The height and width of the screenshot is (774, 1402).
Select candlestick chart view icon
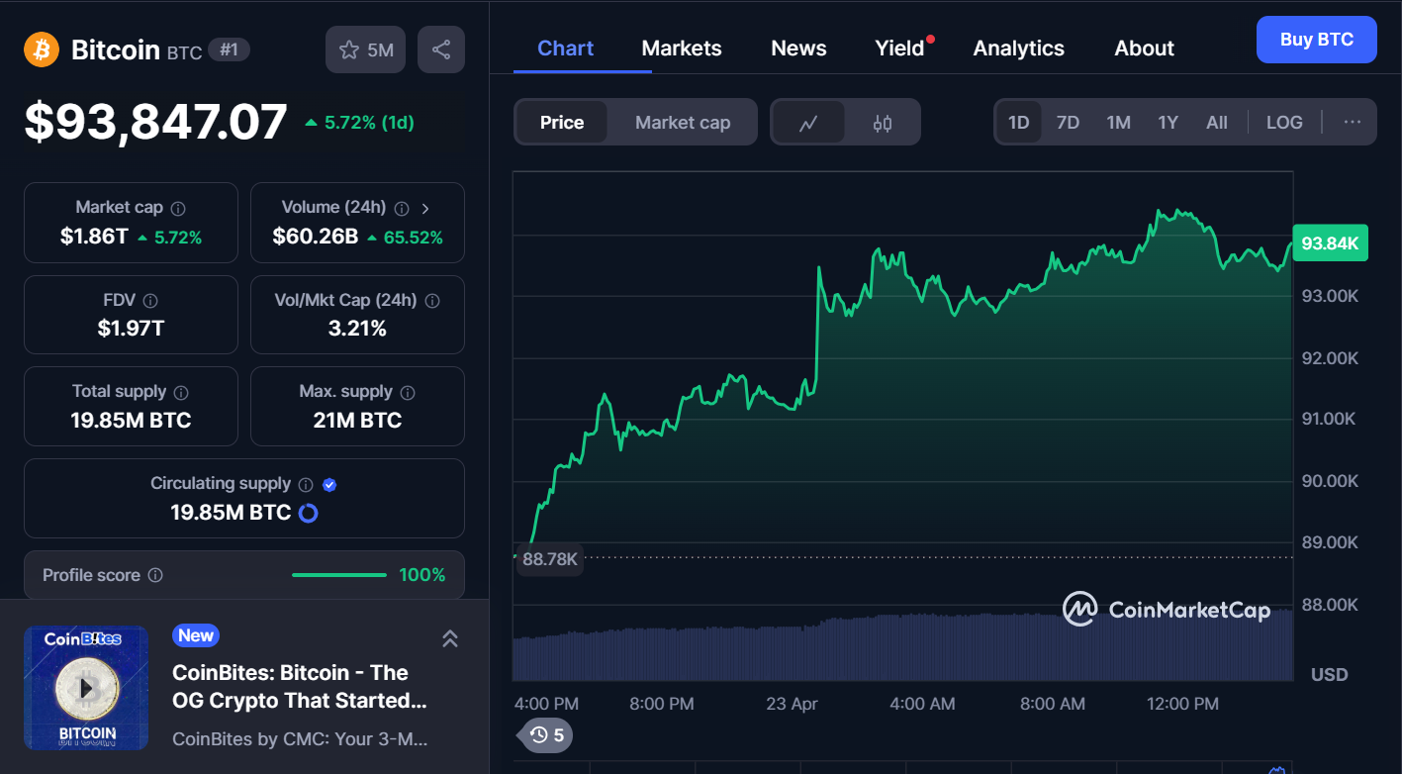883,123
